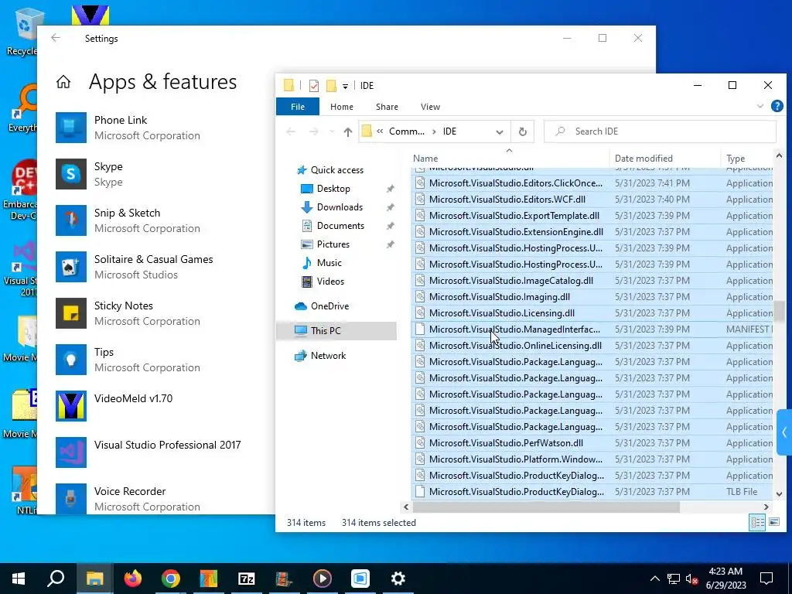
Task: Select Visual Studio Professional 2017 icon
Action: (70, 452)
